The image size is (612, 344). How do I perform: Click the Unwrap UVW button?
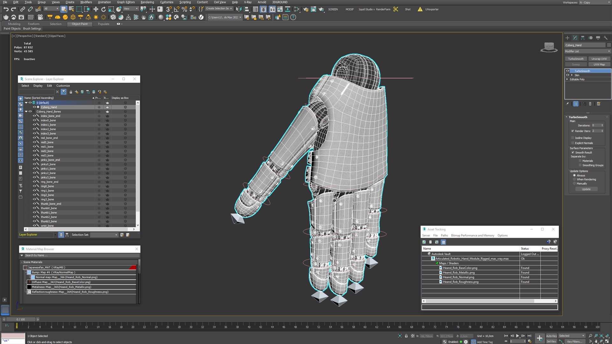pos(599,59)
